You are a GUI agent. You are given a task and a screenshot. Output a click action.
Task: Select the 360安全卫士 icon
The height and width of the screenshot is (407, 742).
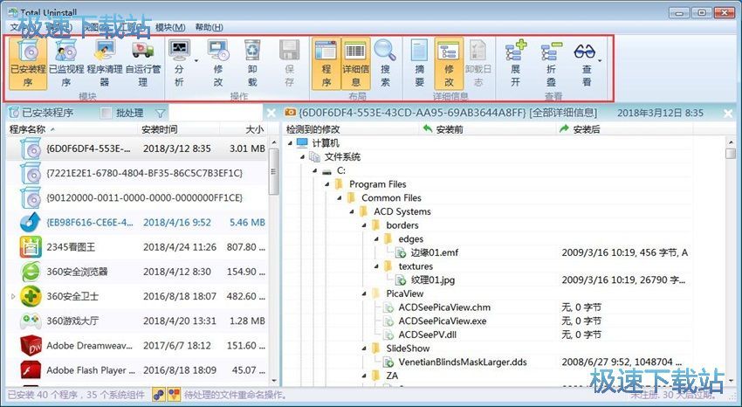31,296
